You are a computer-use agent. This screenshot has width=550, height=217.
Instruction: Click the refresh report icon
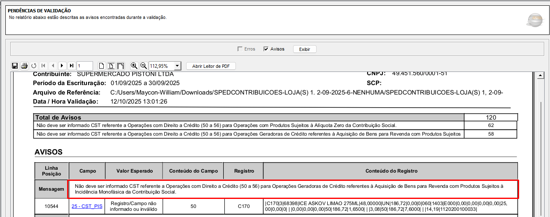click(x=34, y=66)
